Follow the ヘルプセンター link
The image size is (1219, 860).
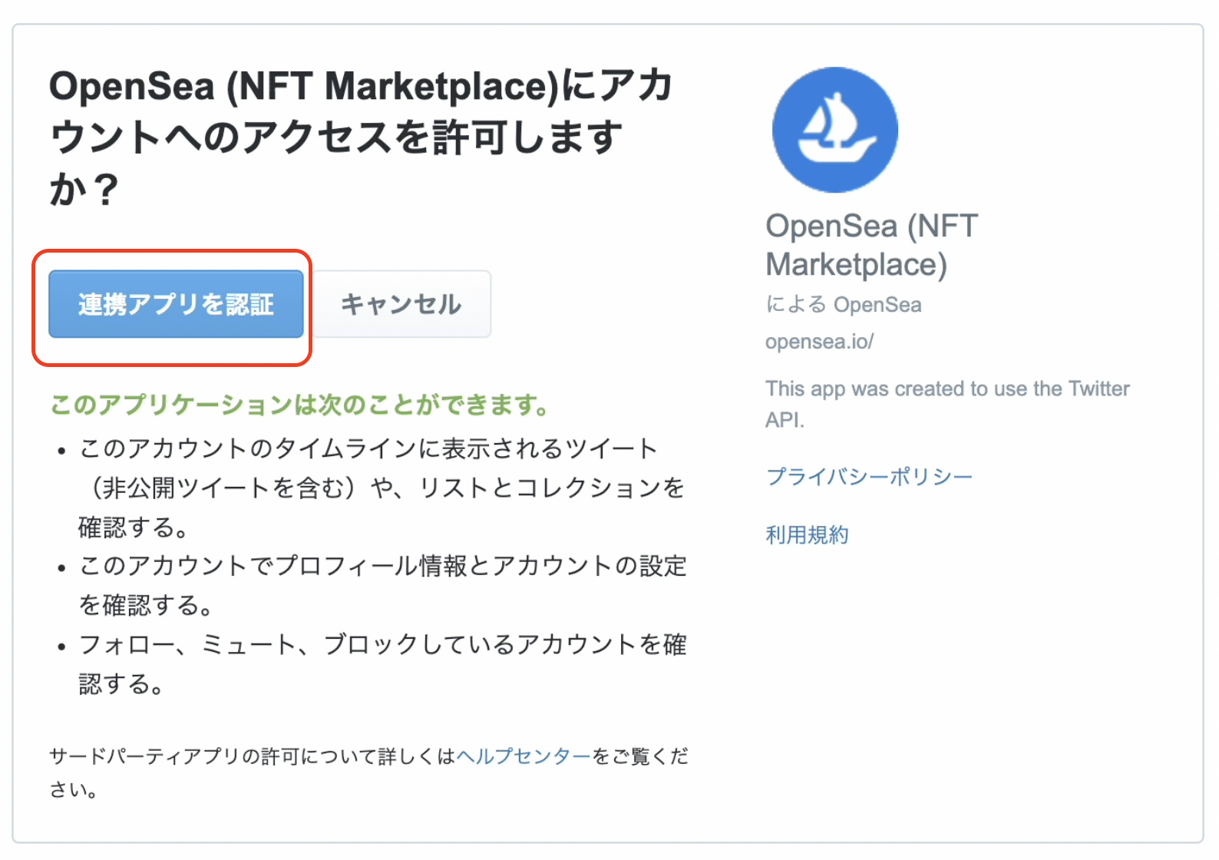tap(524, 756)
